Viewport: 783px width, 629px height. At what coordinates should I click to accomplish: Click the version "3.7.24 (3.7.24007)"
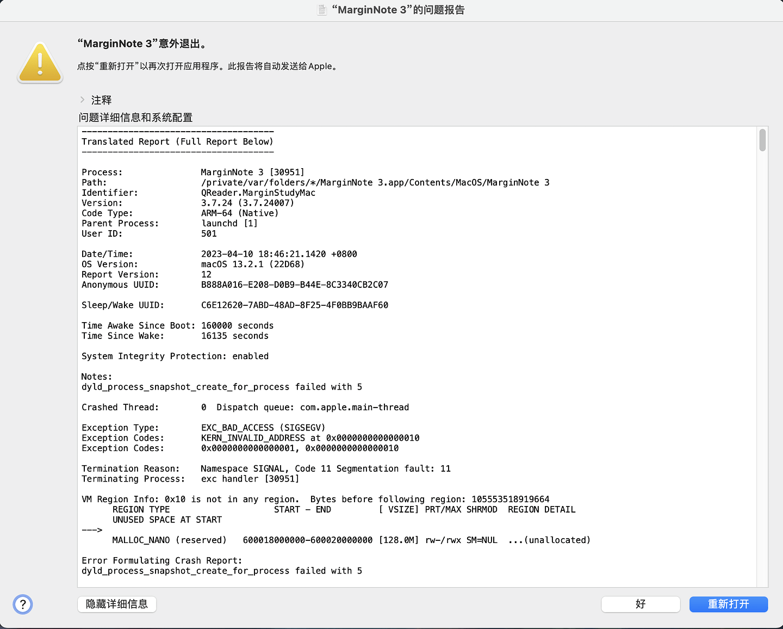click(x=247, y=203)
